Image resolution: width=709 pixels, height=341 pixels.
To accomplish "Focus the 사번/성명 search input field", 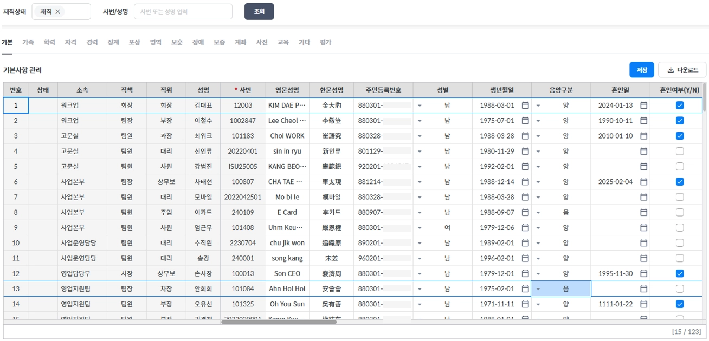I will 183,11.
